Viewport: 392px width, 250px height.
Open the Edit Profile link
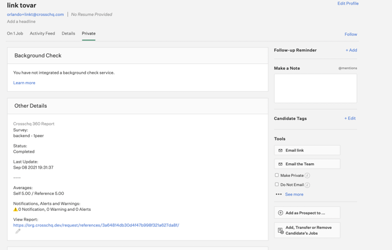348,4
